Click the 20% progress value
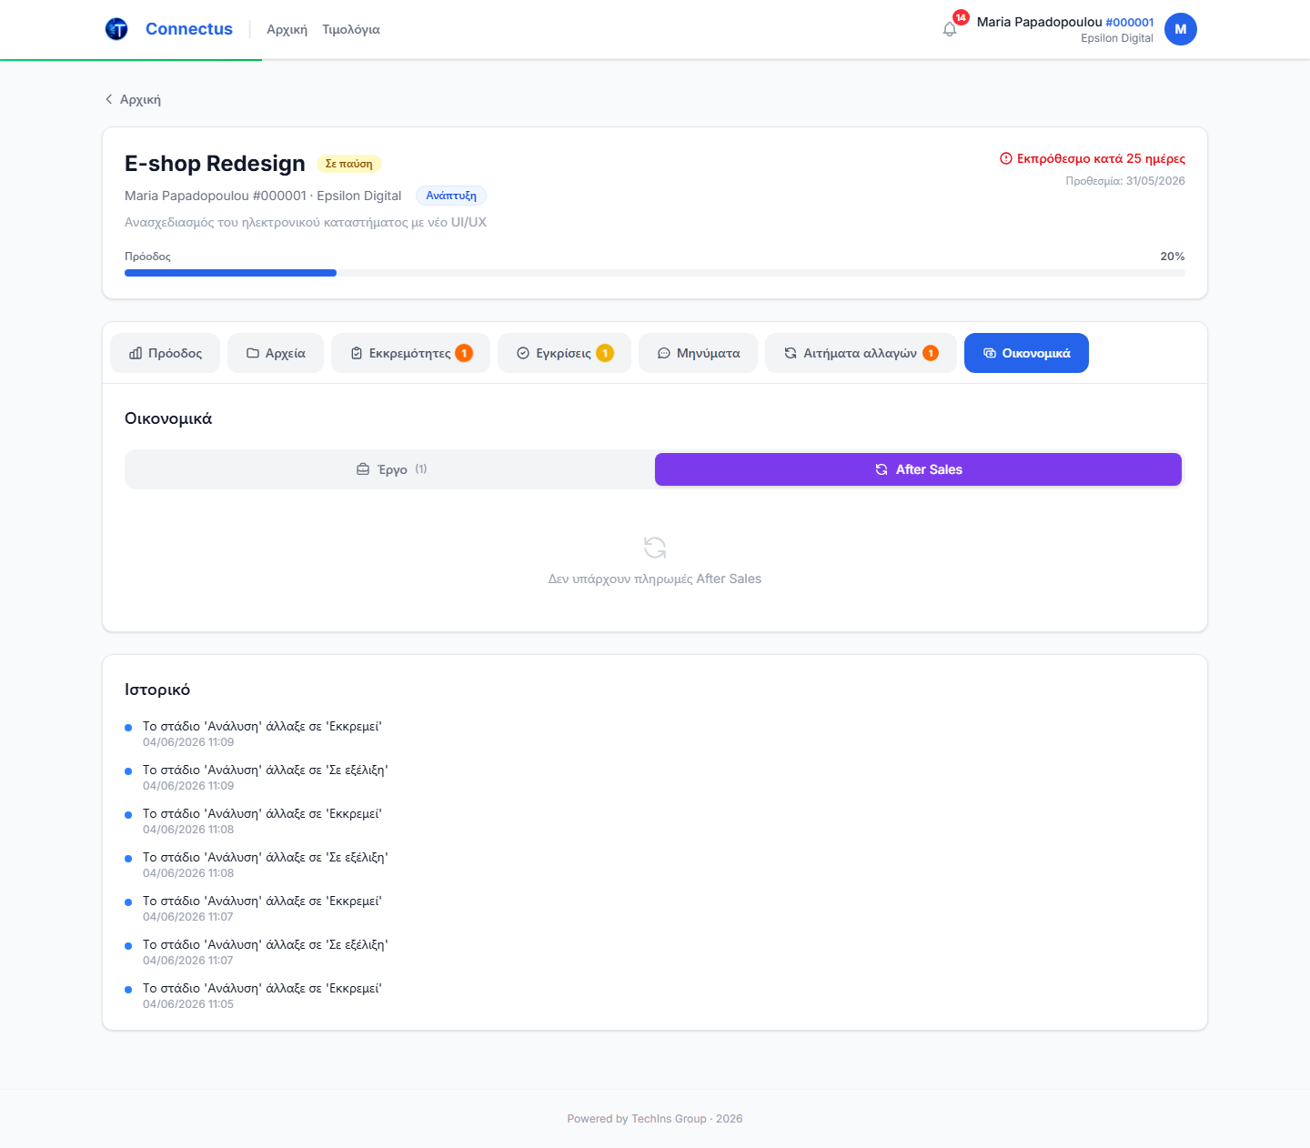Screen dimensions: 1310x1148 pyautogui.click(x=1173, y=257)
